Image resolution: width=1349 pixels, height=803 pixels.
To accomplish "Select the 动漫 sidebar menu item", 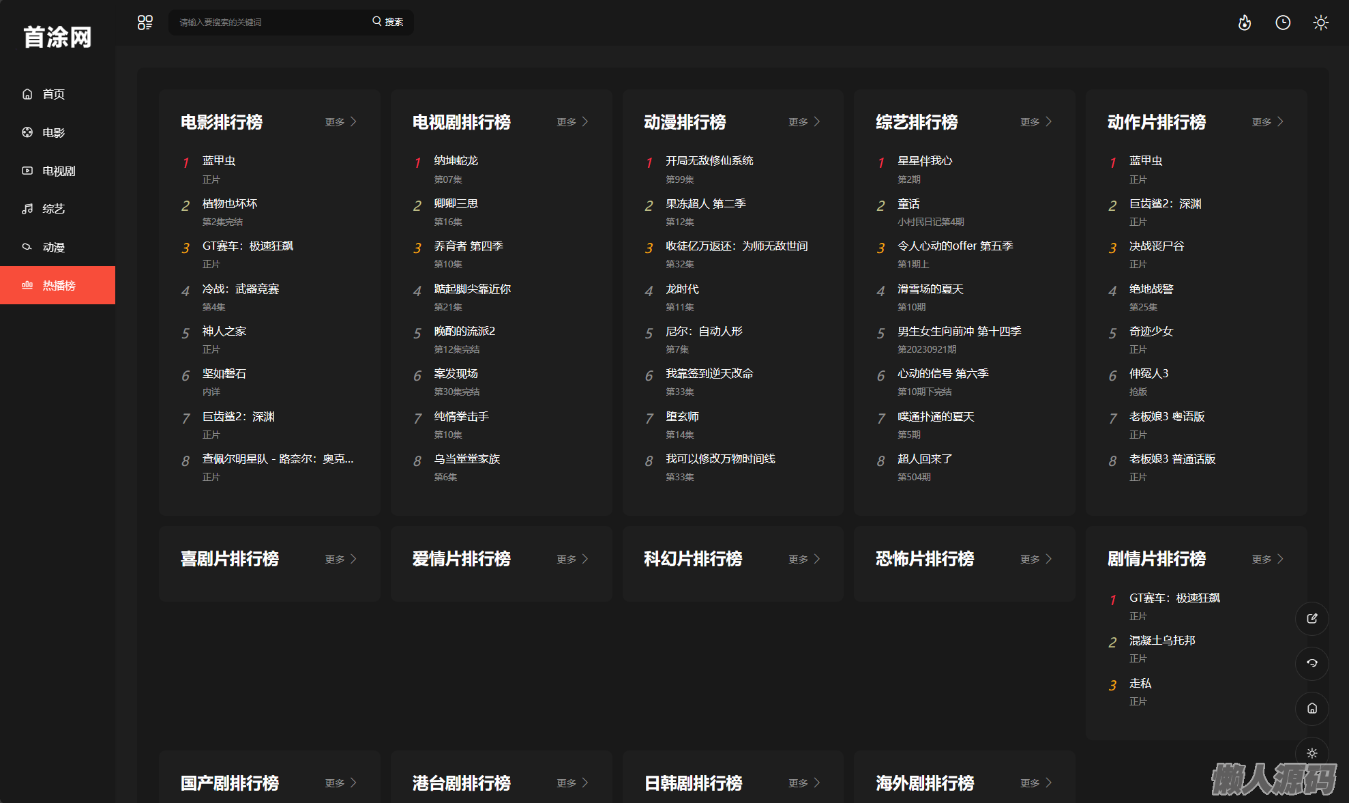I will point(53,247).
